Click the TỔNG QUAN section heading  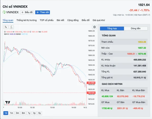[x=109, y=36]
